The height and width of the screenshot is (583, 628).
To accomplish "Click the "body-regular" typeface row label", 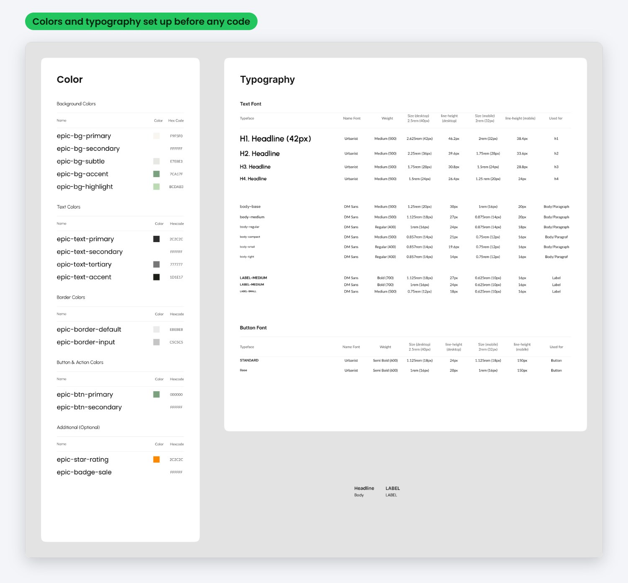I will coord(250,227).
